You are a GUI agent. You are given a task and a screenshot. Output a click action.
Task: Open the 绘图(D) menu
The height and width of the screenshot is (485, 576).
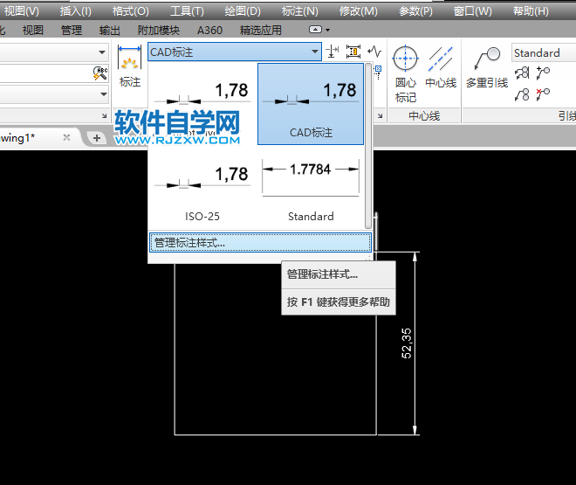click(243, 11)
